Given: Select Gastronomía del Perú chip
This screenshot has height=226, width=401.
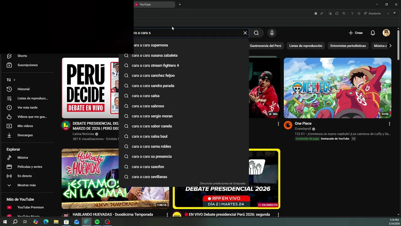Looking at the screenshot, I should tap(265, 46).
